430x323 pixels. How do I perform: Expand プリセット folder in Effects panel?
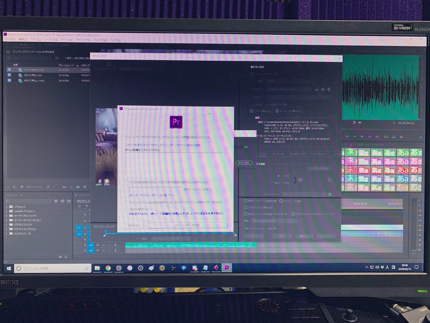coord(6,207)
